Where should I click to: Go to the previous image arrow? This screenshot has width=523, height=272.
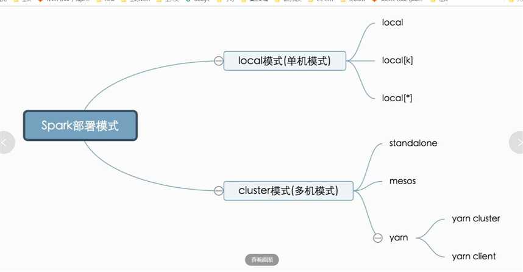pos(5,143)
